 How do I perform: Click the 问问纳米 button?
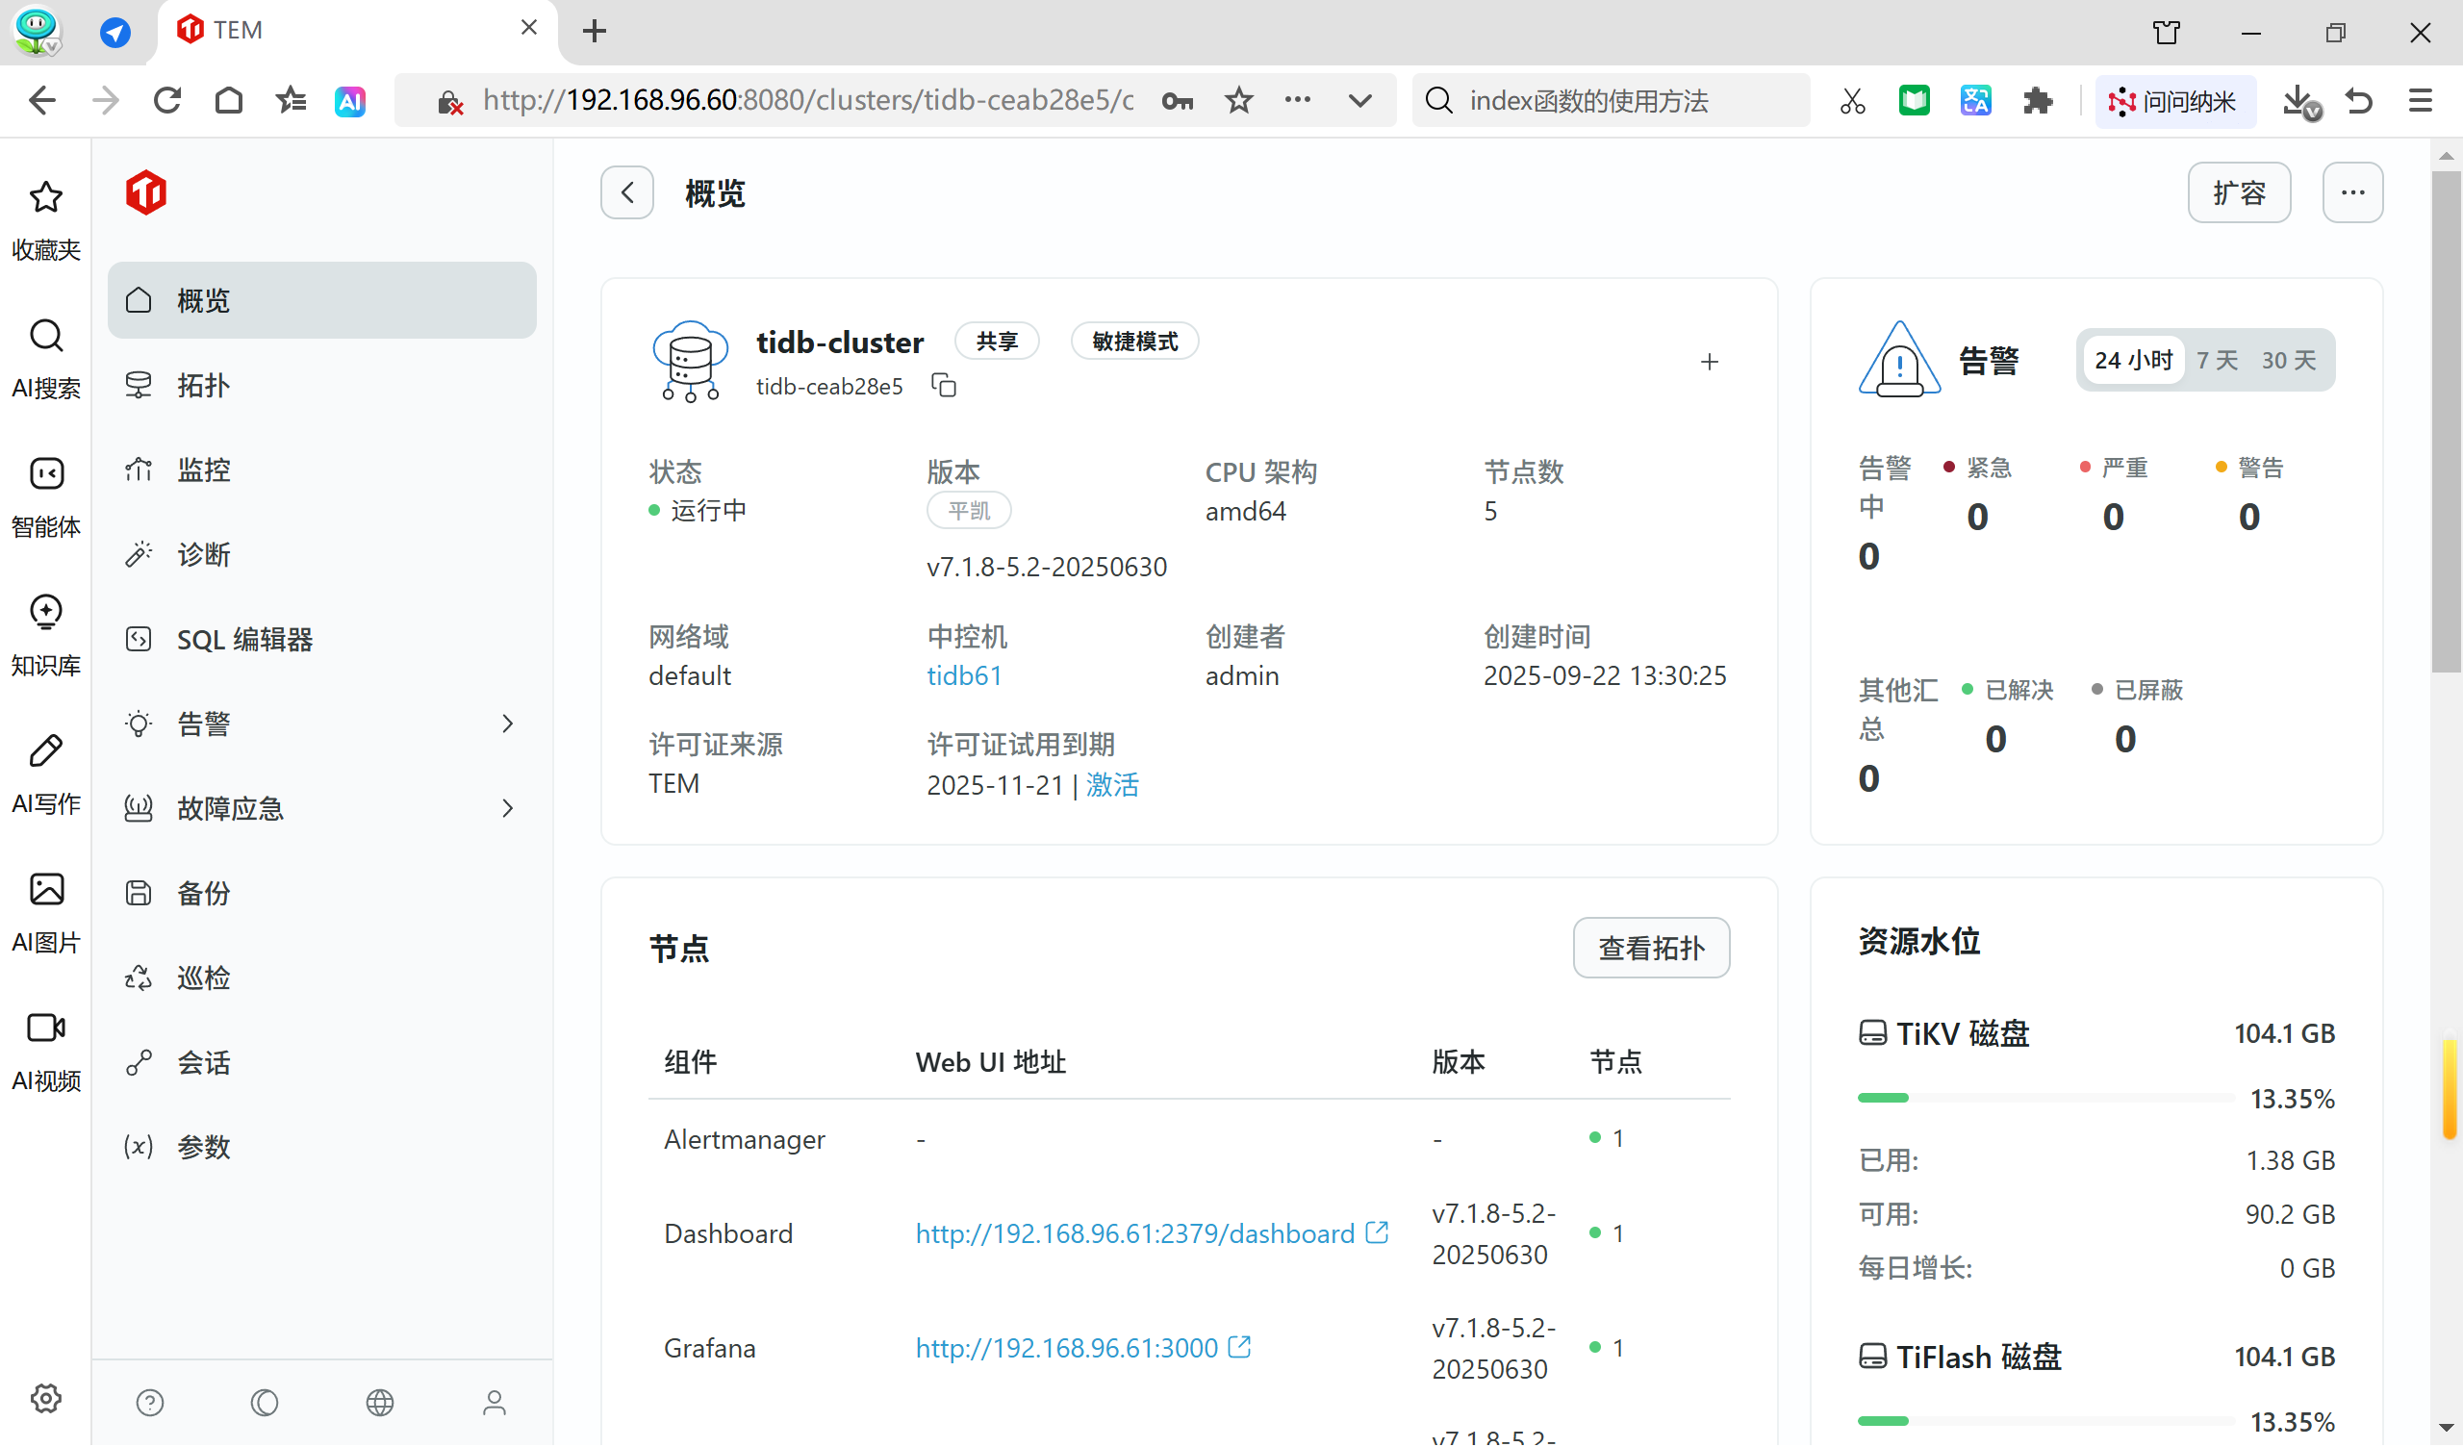click(x=2175, y=101)
